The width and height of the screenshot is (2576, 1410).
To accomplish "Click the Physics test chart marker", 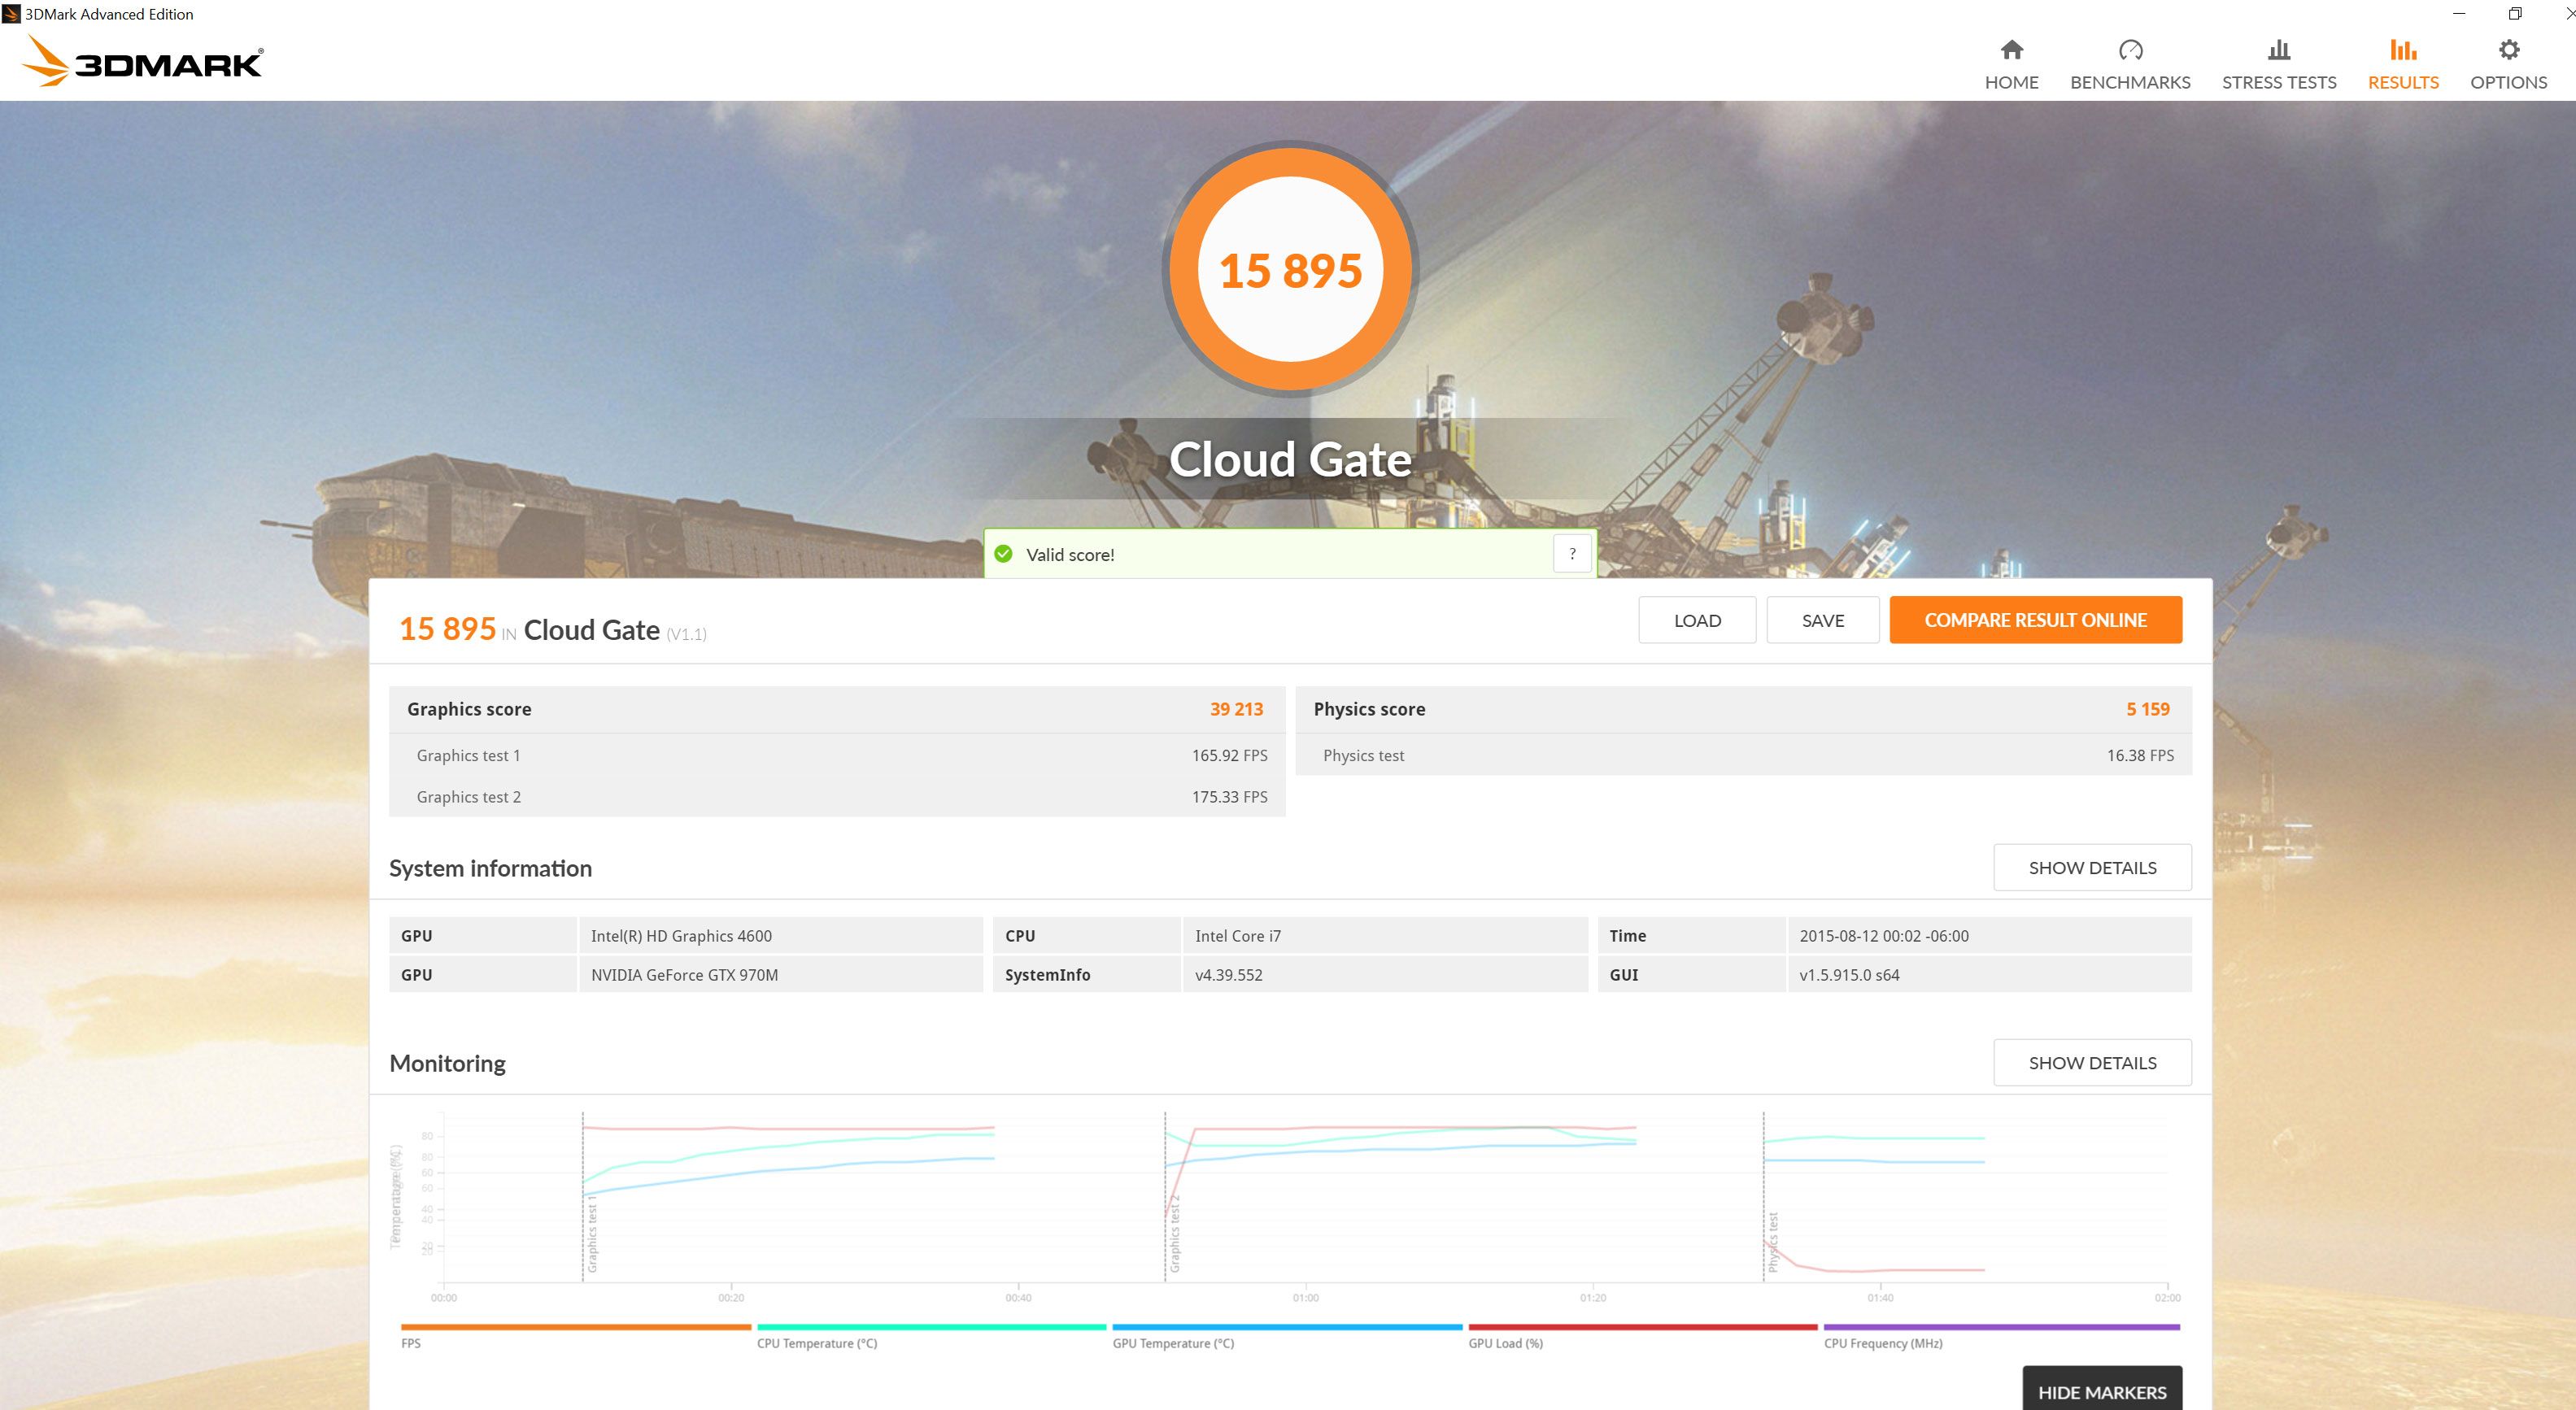I will [1772, 1242].
